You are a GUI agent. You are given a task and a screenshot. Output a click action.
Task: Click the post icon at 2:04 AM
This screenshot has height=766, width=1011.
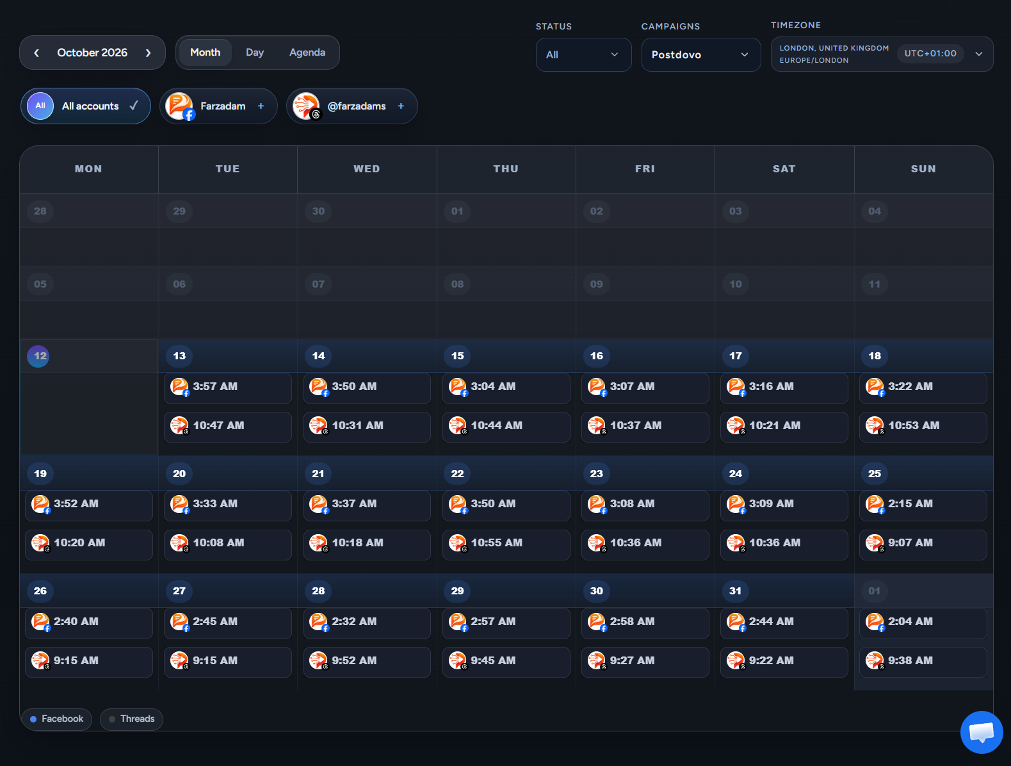[875, 621]
